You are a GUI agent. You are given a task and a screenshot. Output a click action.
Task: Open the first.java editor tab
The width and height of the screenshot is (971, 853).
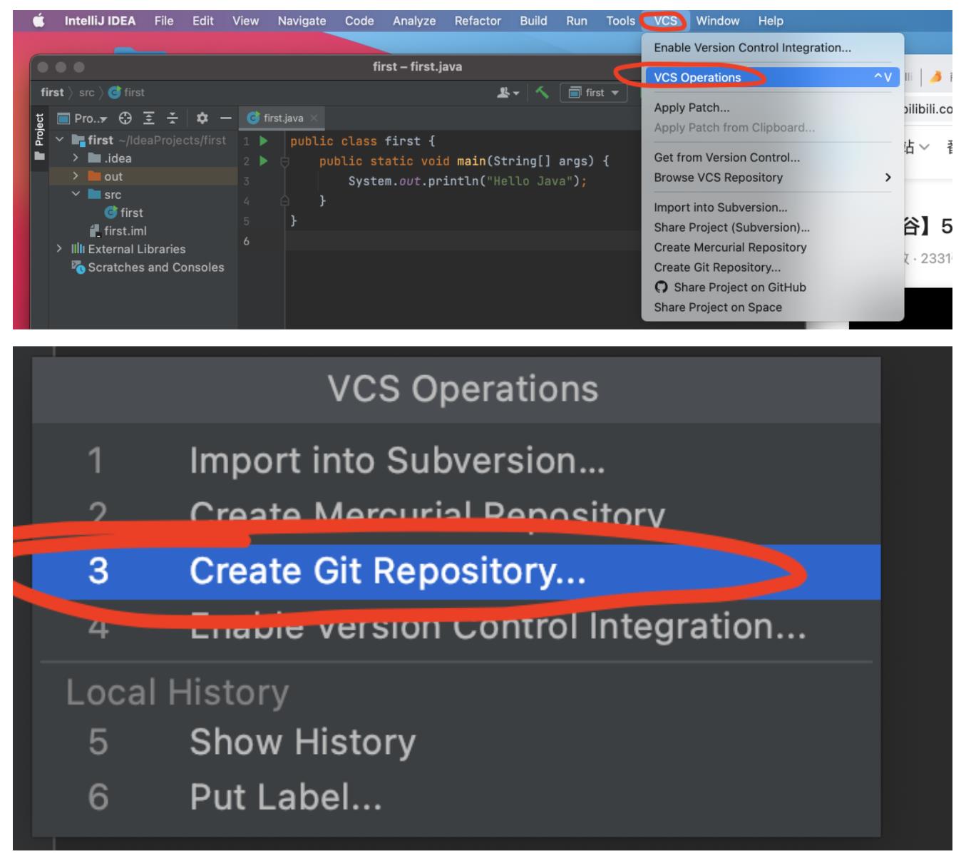282,118
